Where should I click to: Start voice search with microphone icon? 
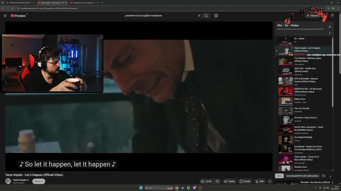[x=216, y=16]
